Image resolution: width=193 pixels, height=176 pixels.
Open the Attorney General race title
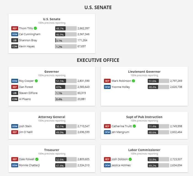[x=52, y=117]
